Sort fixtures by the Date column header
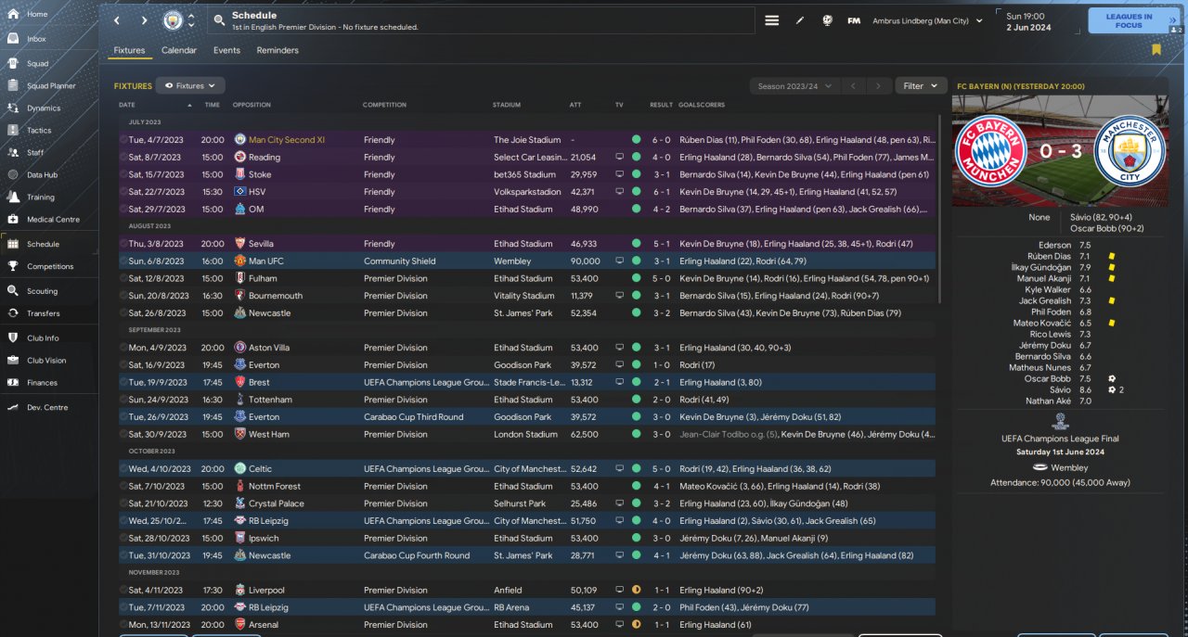Screen dimensions: 1188x637 [127, 105]
